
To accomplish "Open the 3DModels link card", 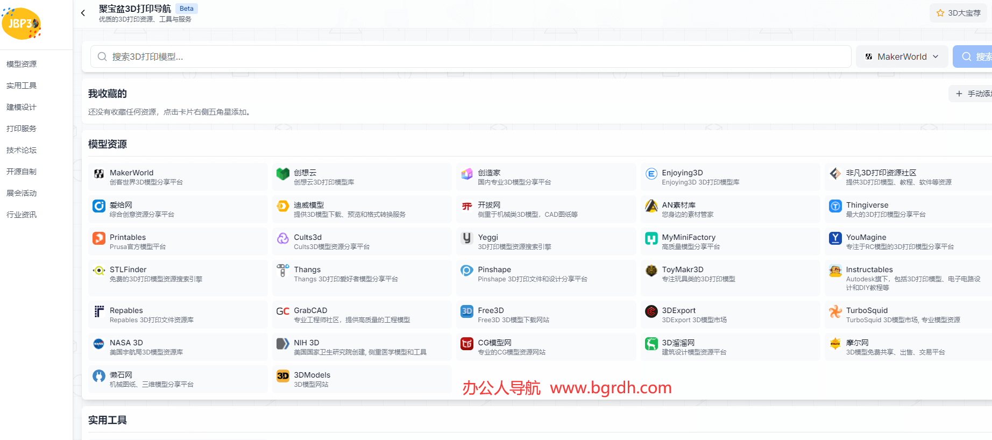I will click(362, 379).
